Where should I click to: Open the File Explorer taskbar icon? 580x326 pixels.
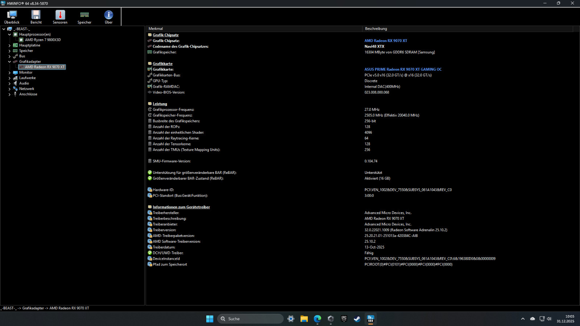click(x=304, y=319)
